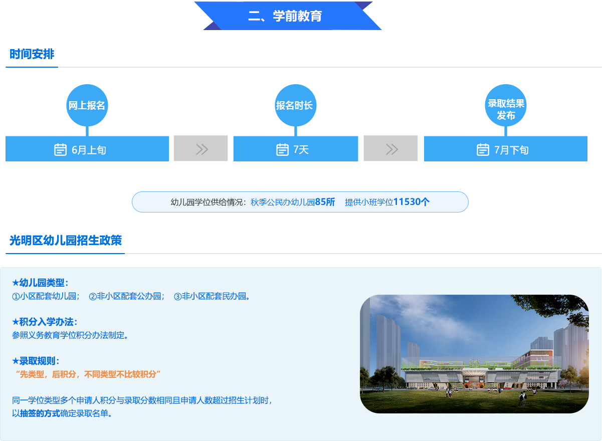The height and width of the screenshot is (441, 602).
Task: Click the double chevron between 6月上旬 and 7天
Action: point(202,149)
